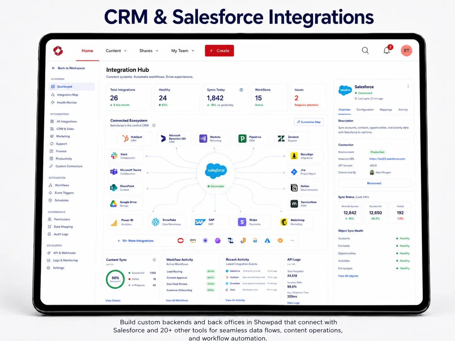Select the Marketo Marketing tile

click(213, 138)
